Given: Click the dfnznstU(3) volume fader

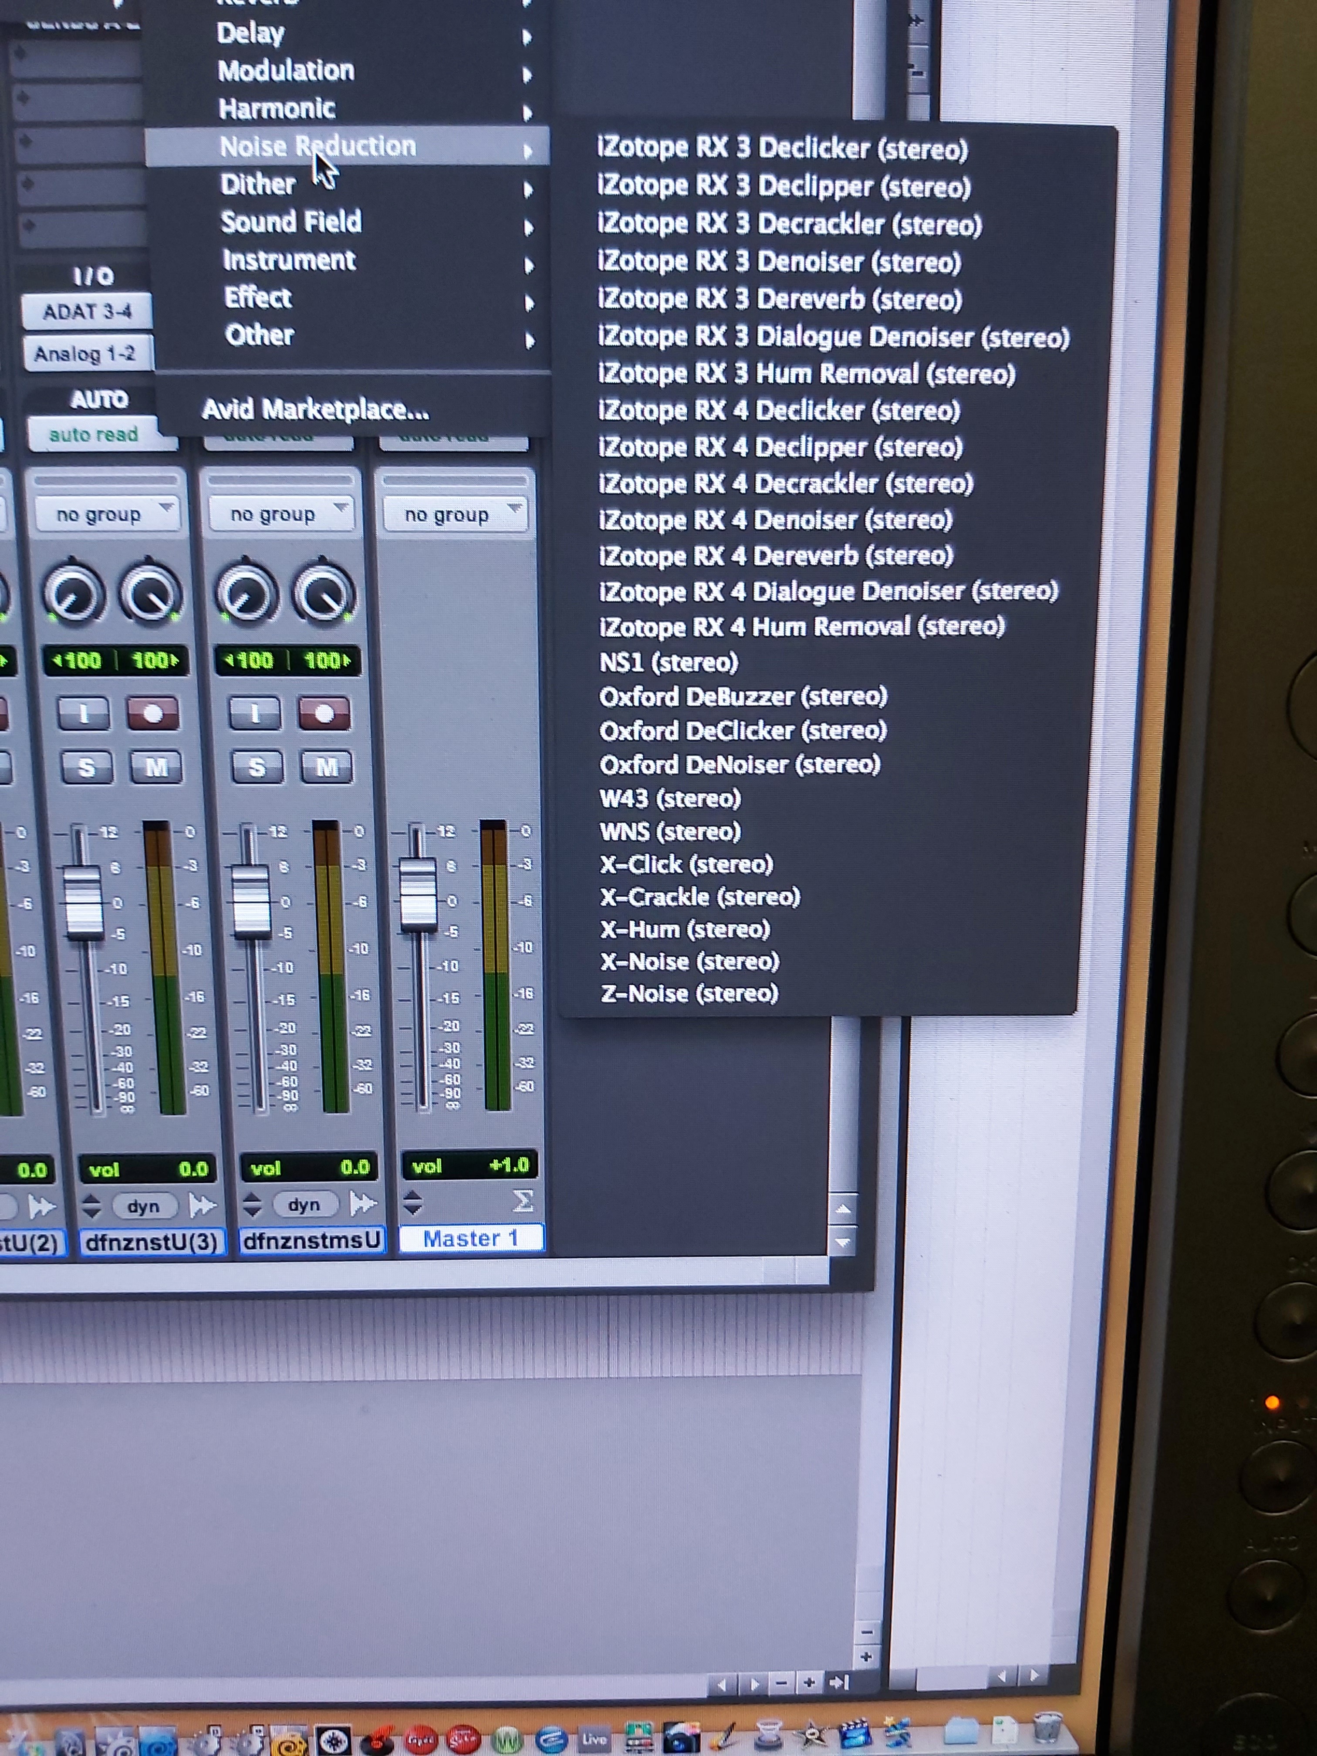Looking at the screenshot, I should (x=83, y=903).
